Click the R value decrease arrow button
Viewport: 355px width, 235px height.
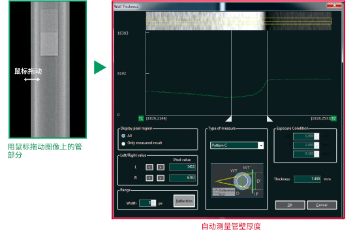tap(149, 178)
